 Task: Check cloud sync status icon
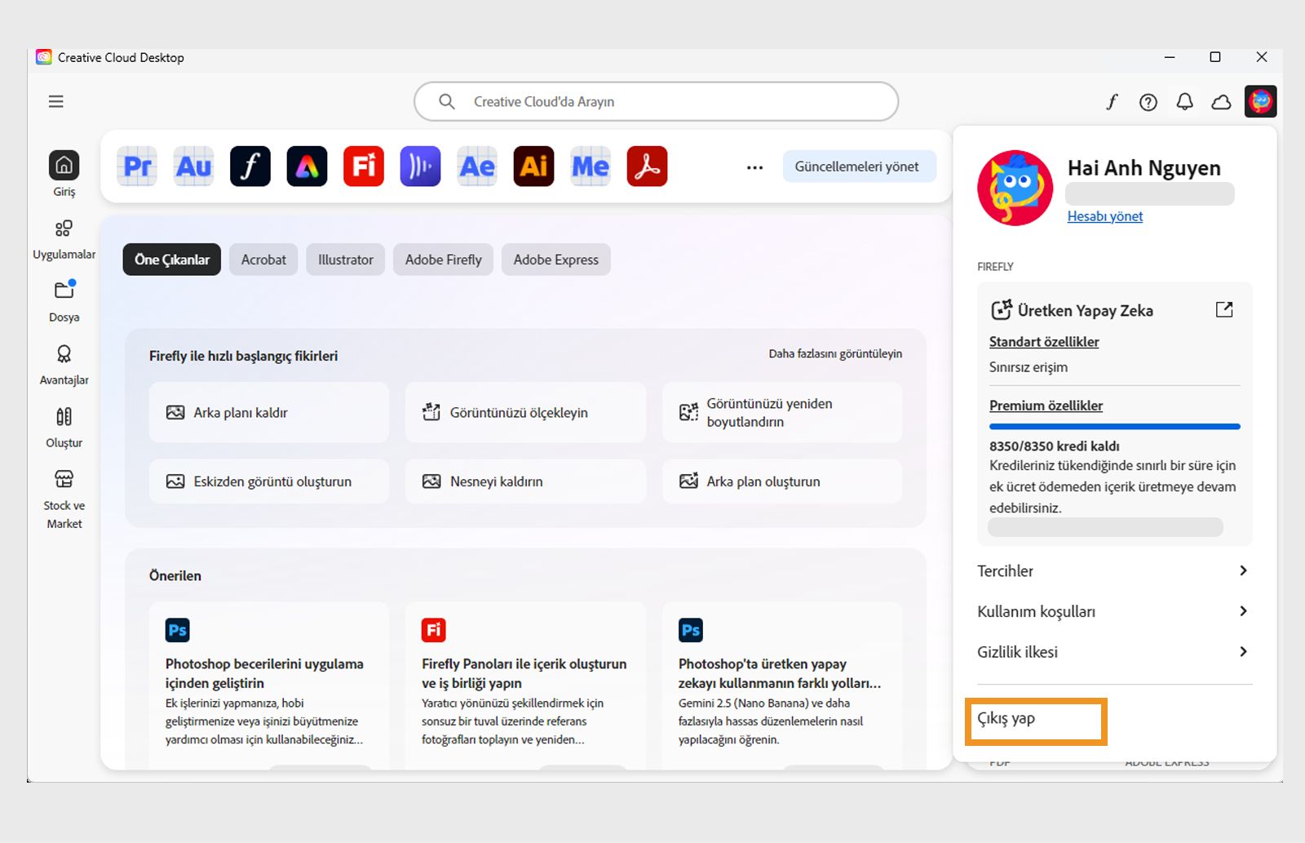[1221, 102]
